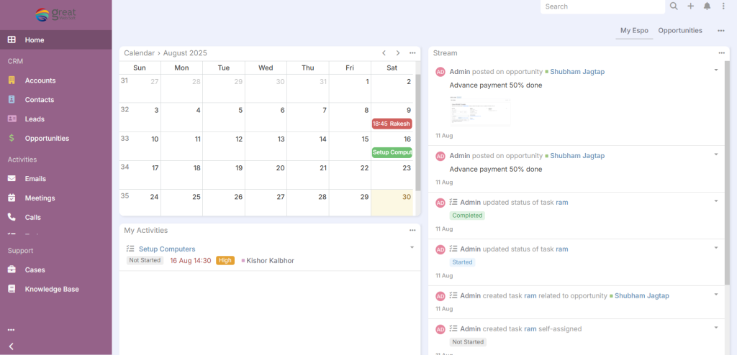
Task: Click the global Search input field
Action: pos(602,6)
